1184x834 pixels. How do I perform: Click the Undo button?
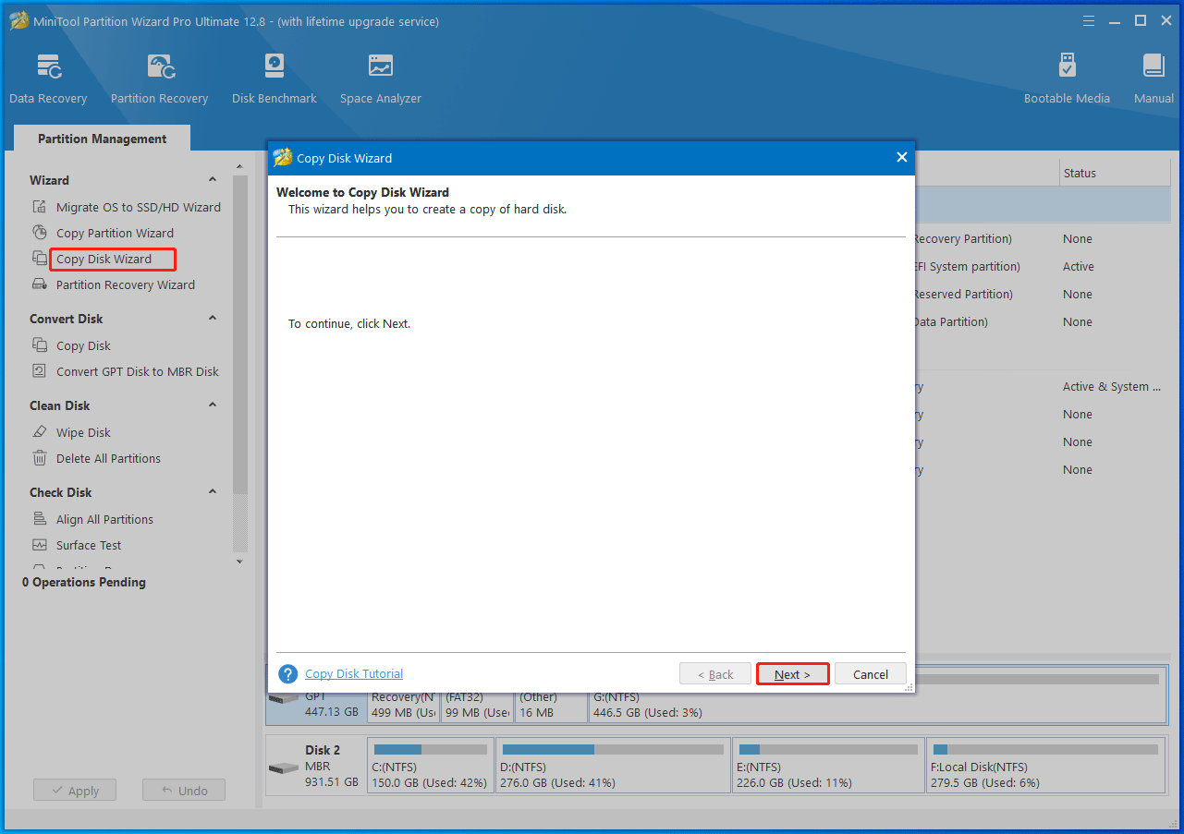point(184,791)
